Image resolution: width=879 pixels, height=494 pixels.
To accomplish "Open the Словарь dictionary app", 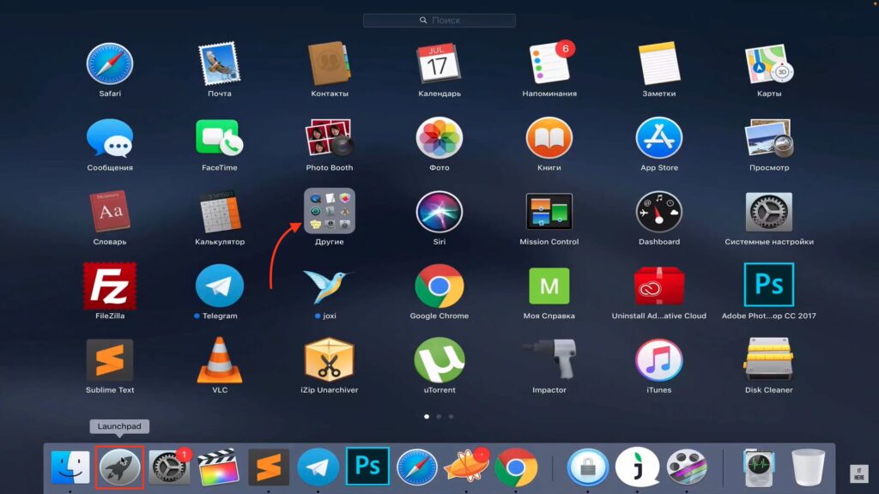I will 110,212.
